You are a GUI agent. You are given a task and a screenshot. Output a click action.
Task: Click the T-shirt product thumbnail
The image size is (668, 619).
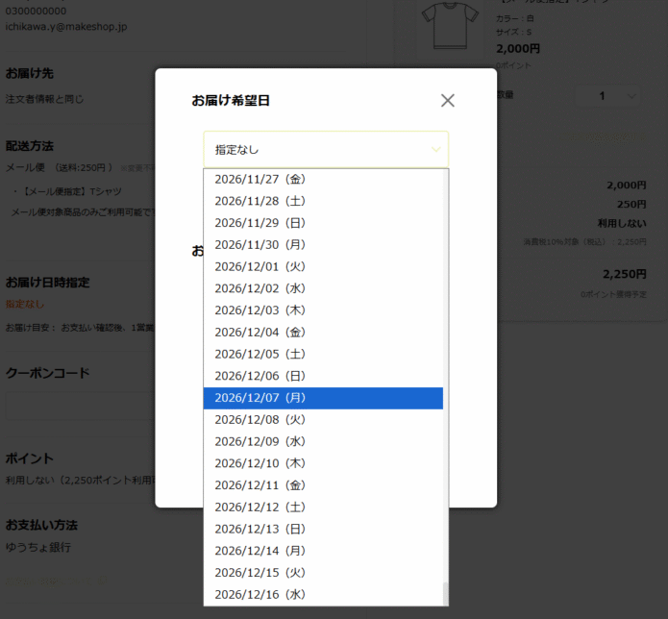449,26
